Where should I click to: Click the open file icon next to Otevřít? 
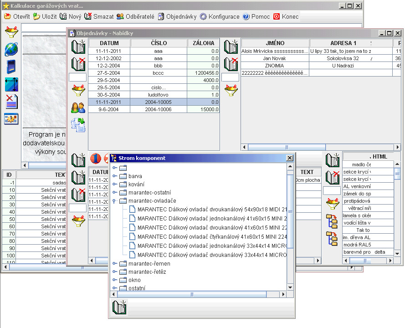pos(8,16)
